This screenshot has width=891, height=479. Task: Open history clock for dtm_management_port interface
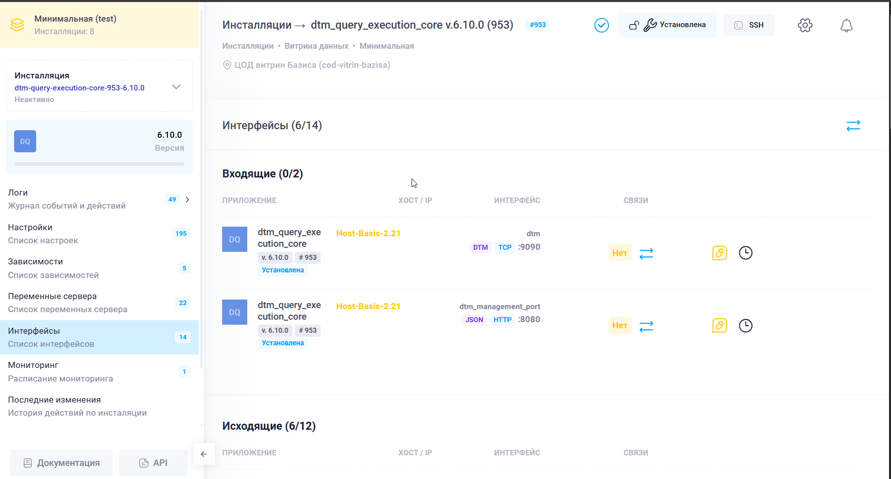coord(745,326)
